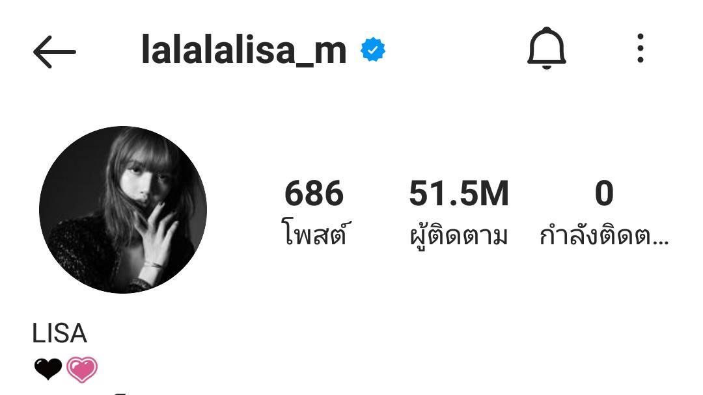Viewport: 703px width, 395px height.
Task: Go back using the left arrow
Action: (x=54, y=52)
